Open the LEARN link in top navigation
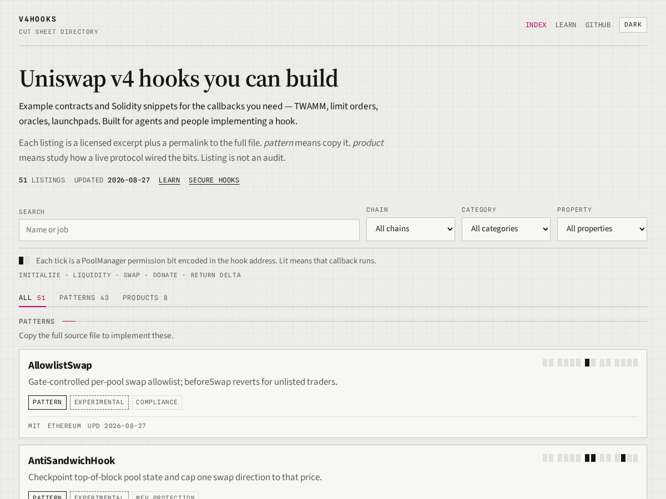The width and height of the screenshot is (666, 499). click(x=566, y=25)
